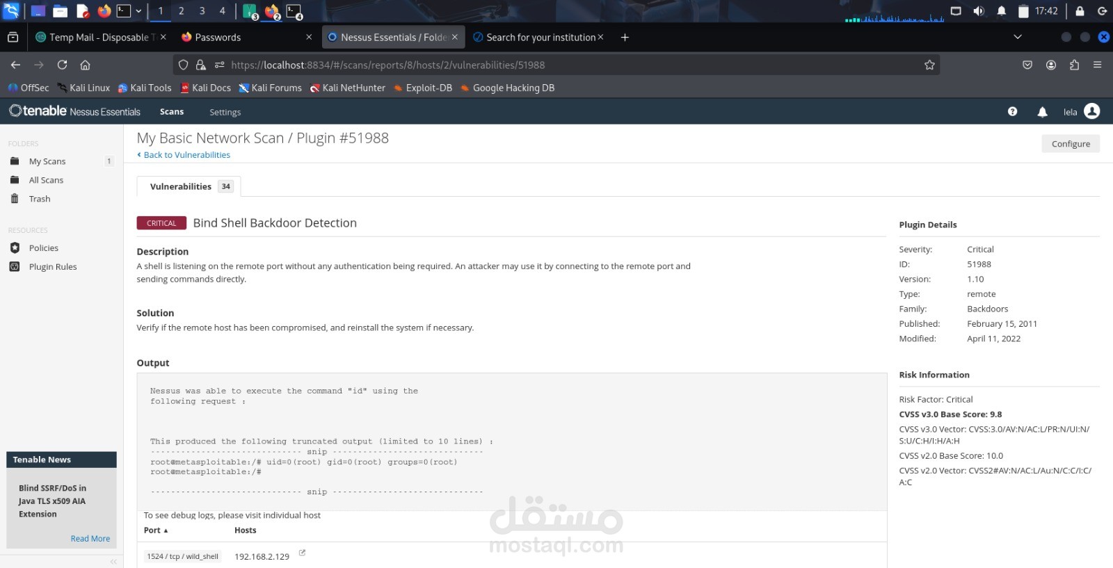
Task: Open a new browser tab
Action: (x=625, y=37)
